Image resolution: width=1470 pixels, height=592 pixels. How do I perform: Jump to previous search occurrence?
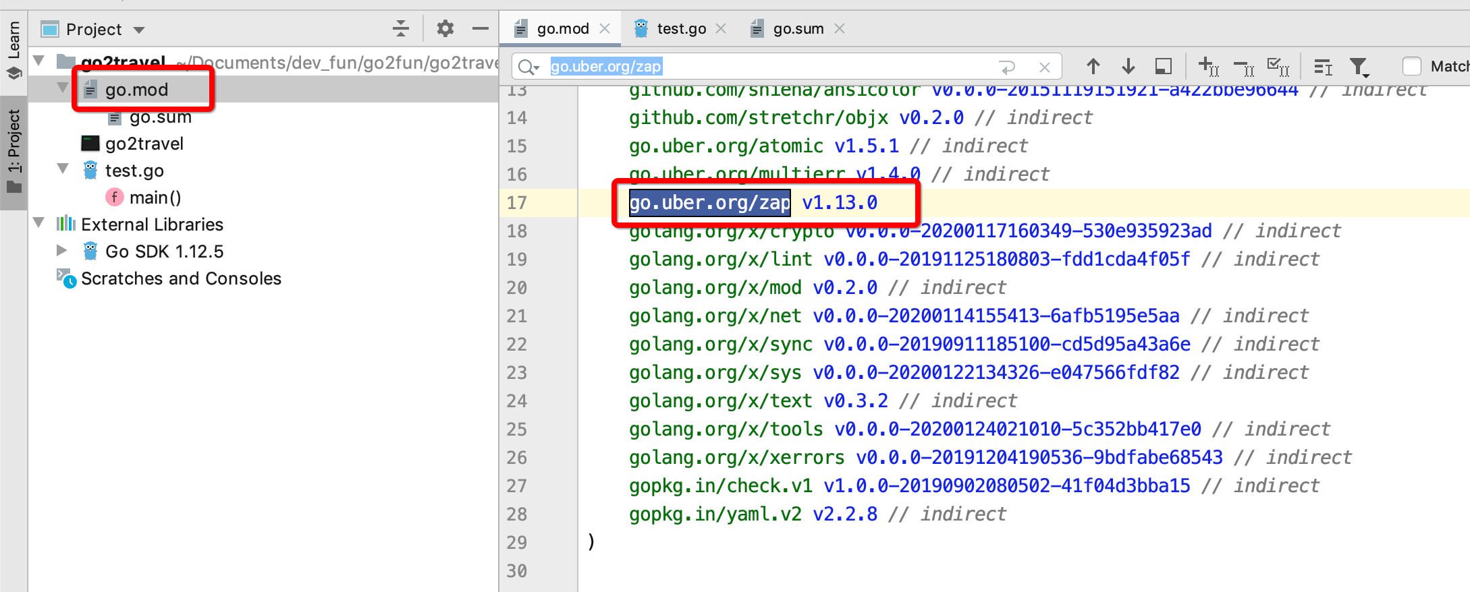[x=1093, y=66]
